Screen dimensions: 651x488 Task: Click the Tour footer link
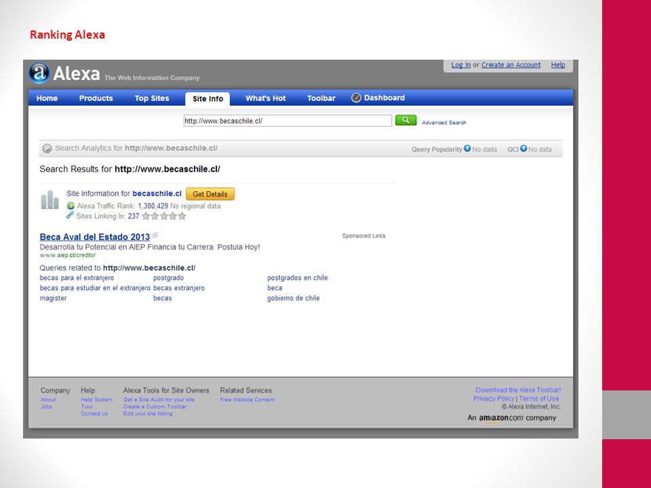pos(87,407)
